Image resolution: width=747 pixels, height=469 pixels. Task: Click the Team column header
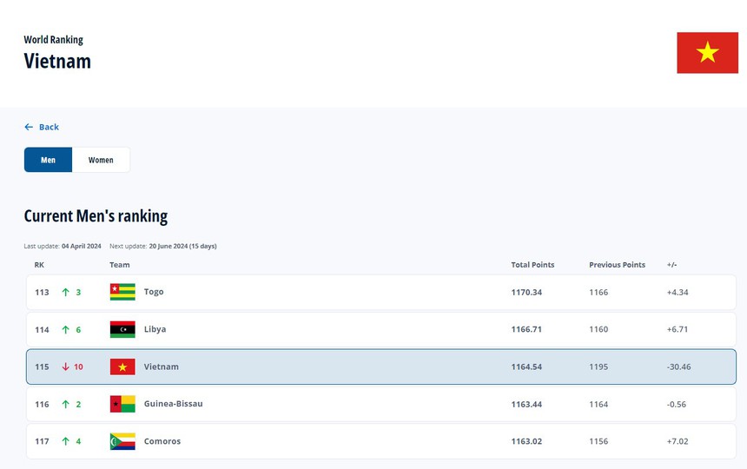click(120, 265)
